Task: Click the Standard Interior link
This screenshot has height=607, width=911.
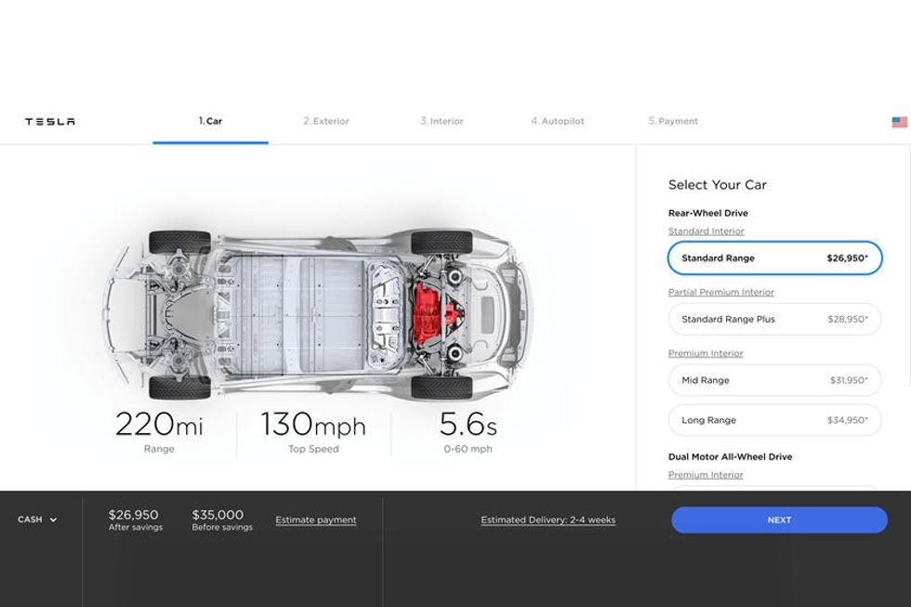Action: [706, 231]
